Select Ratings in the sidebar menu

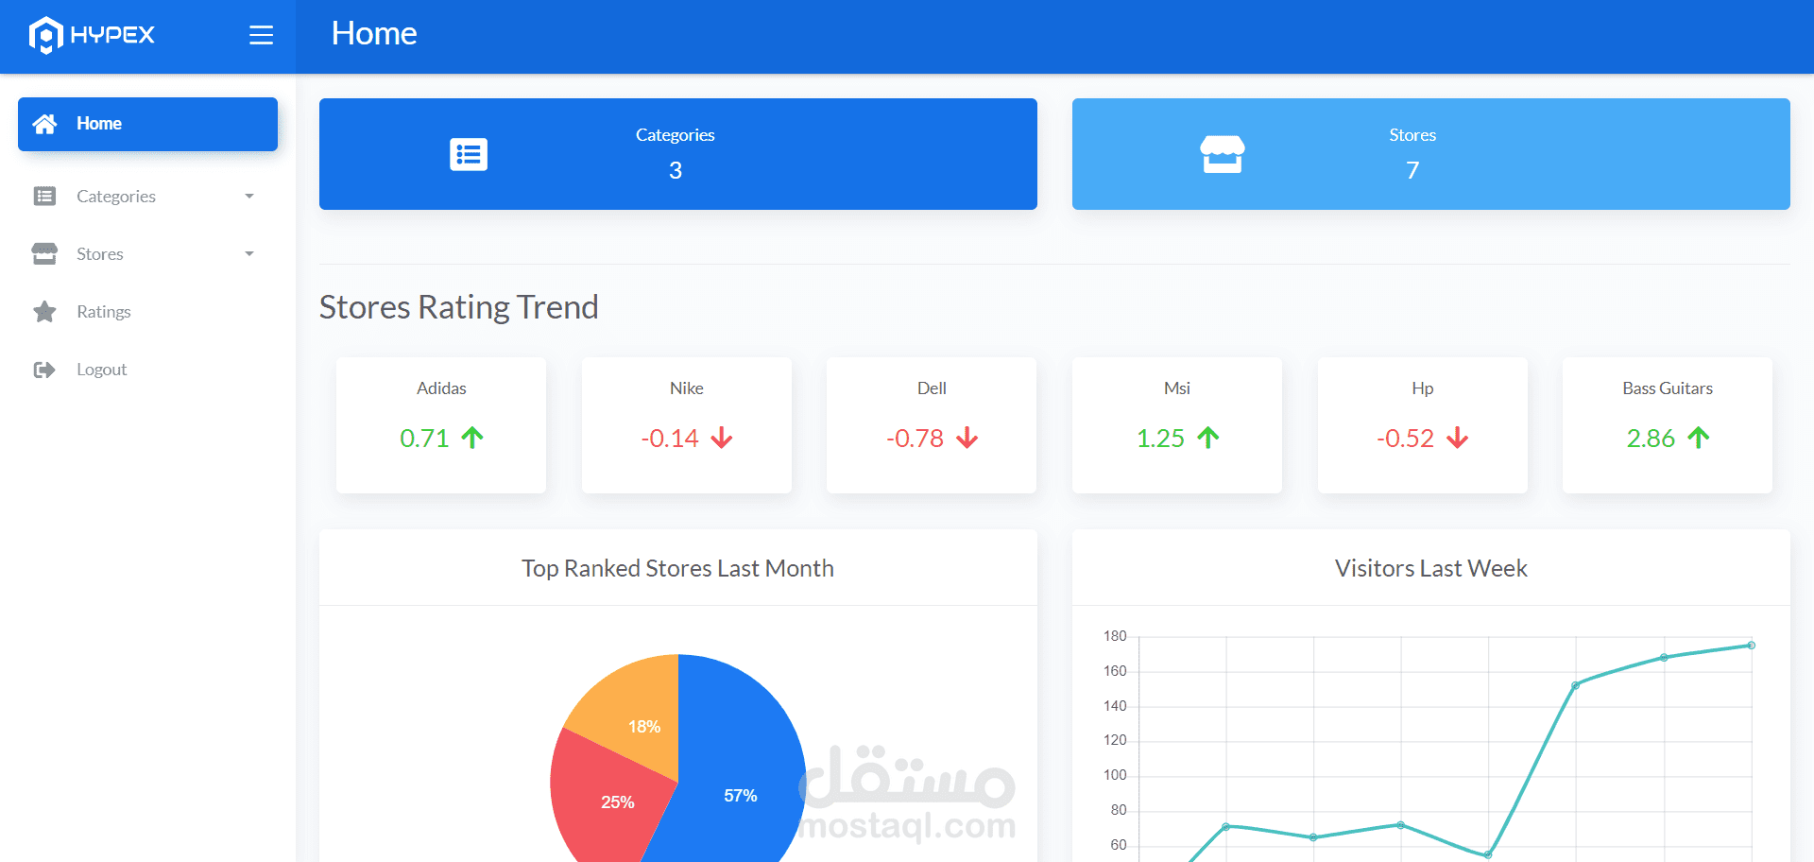click(104, 311)
